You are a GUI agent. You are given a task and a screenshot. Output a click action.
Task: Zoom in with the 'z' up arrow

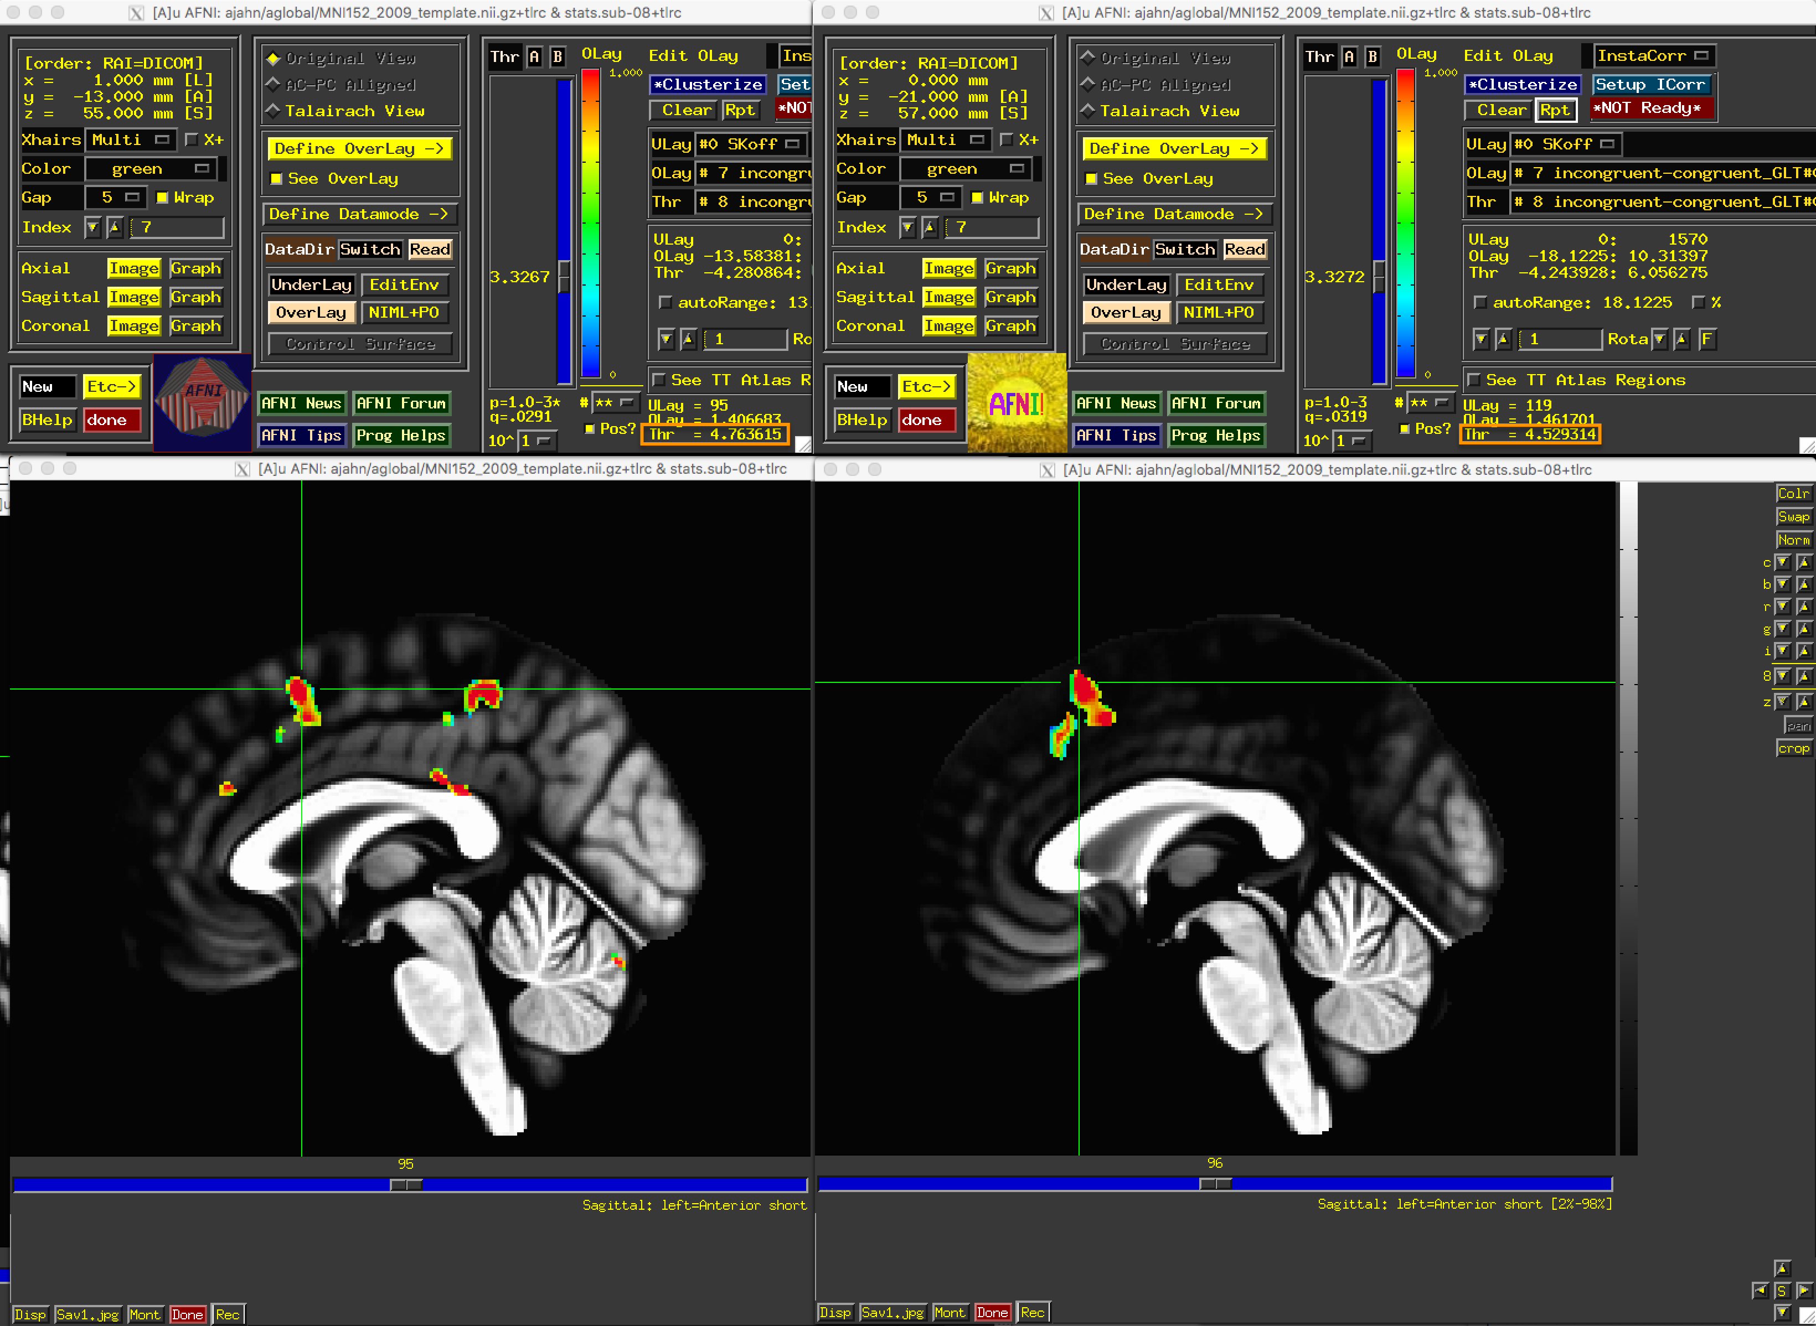1804,702
